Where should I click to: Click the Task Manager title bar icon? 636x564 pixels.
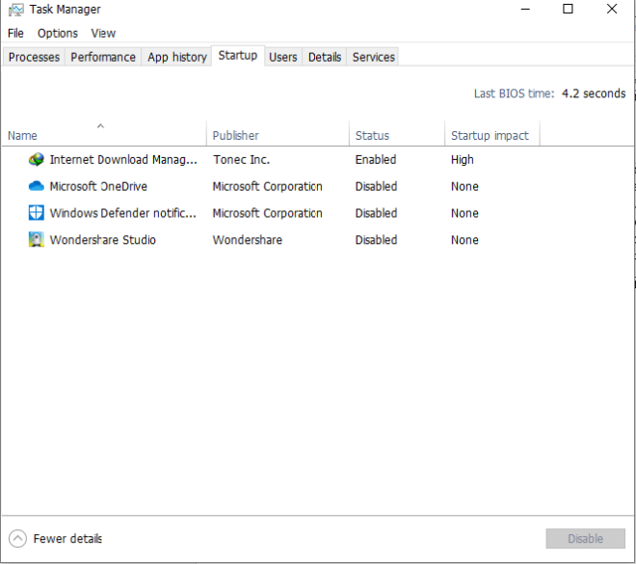15,10
